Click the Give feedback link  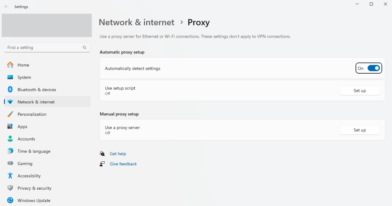click(x=123, y=164)
